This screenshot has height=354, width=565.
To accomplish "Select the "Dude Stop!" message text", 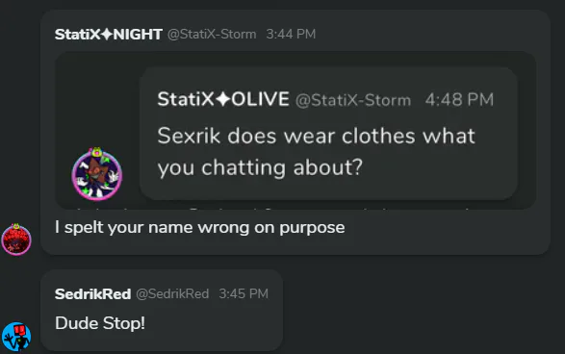I will [100, 323].
